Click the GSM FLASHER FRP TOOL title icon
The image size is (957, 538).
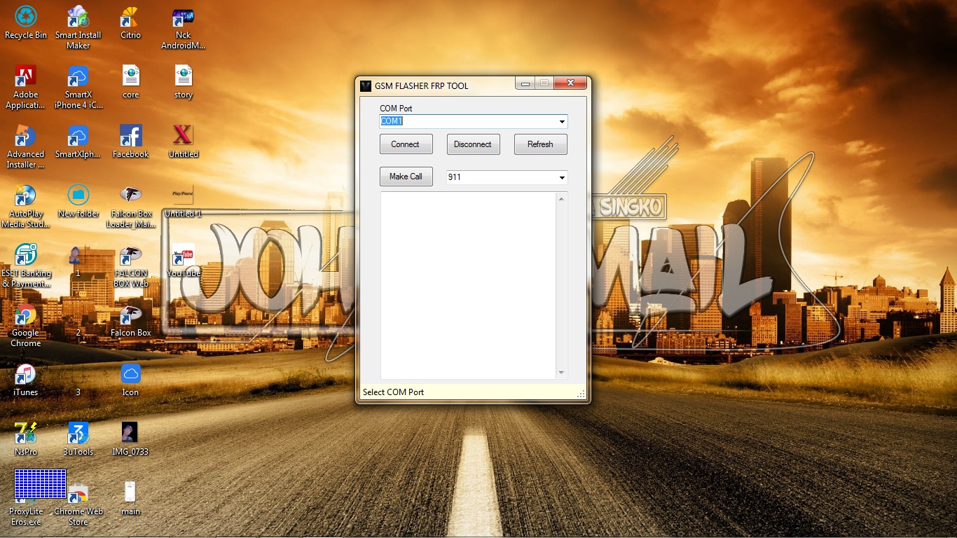[365, 86]
